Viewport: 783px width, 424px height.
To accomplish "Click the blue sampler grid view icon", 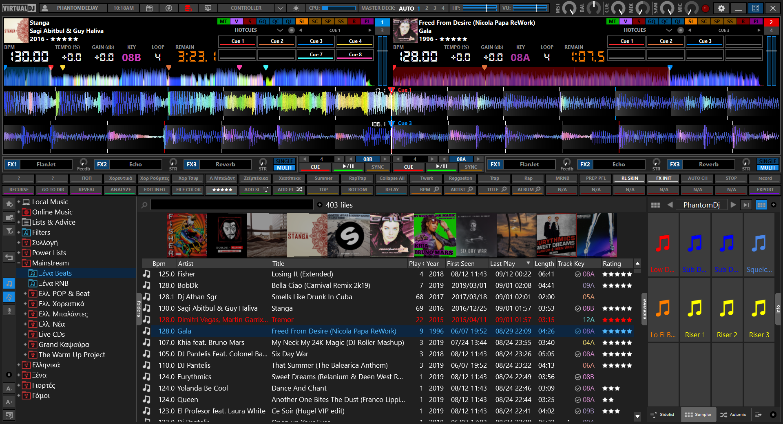I will 761,205.
